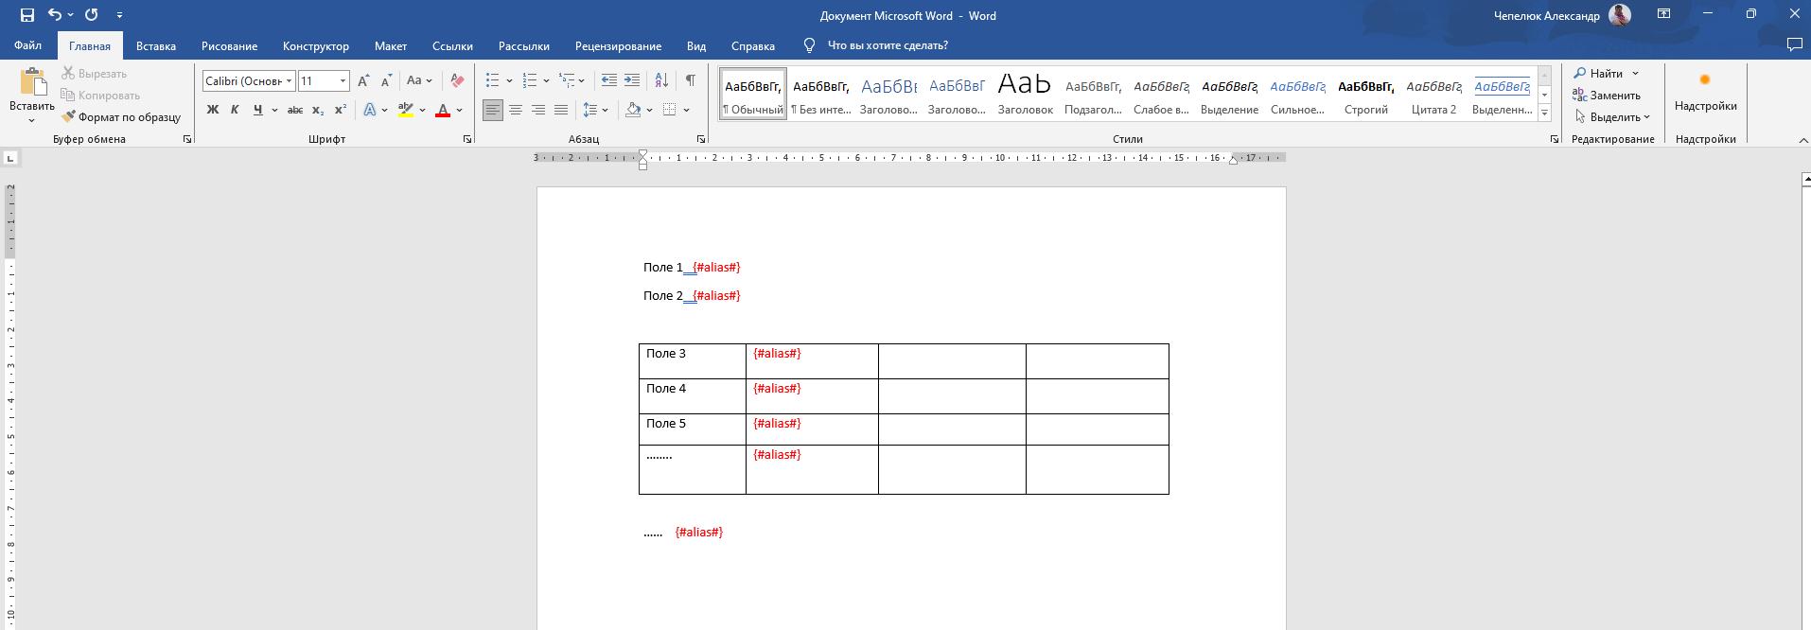Open the font name dropdown Calibri
This screenshot has width=1811, height=630.
click(x=289, y=81)
